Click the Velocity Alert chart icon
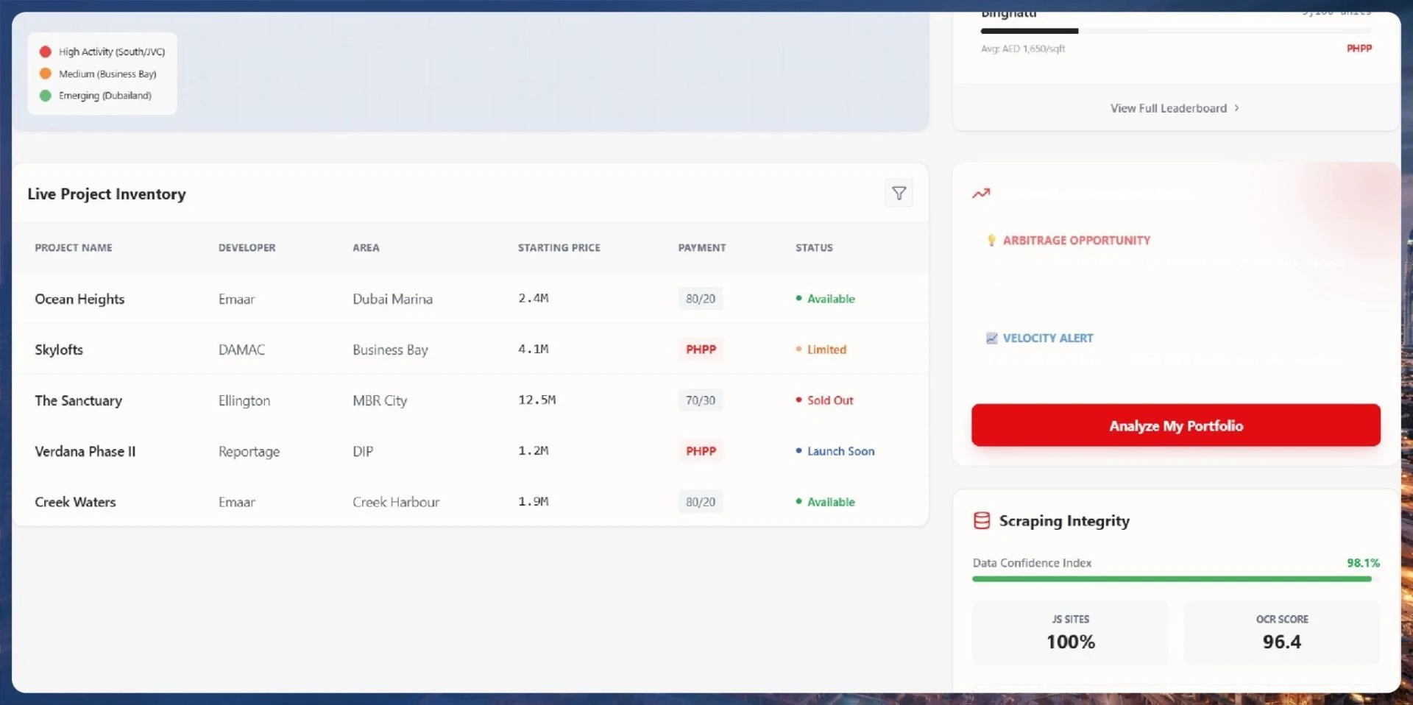This screenshot has width=1413, height=705. point(991,339)
